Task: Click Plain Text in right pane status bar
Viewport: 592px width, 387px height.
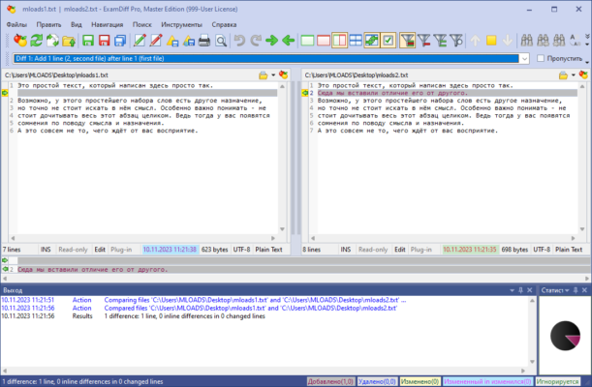Action: [x=569, y=250]
